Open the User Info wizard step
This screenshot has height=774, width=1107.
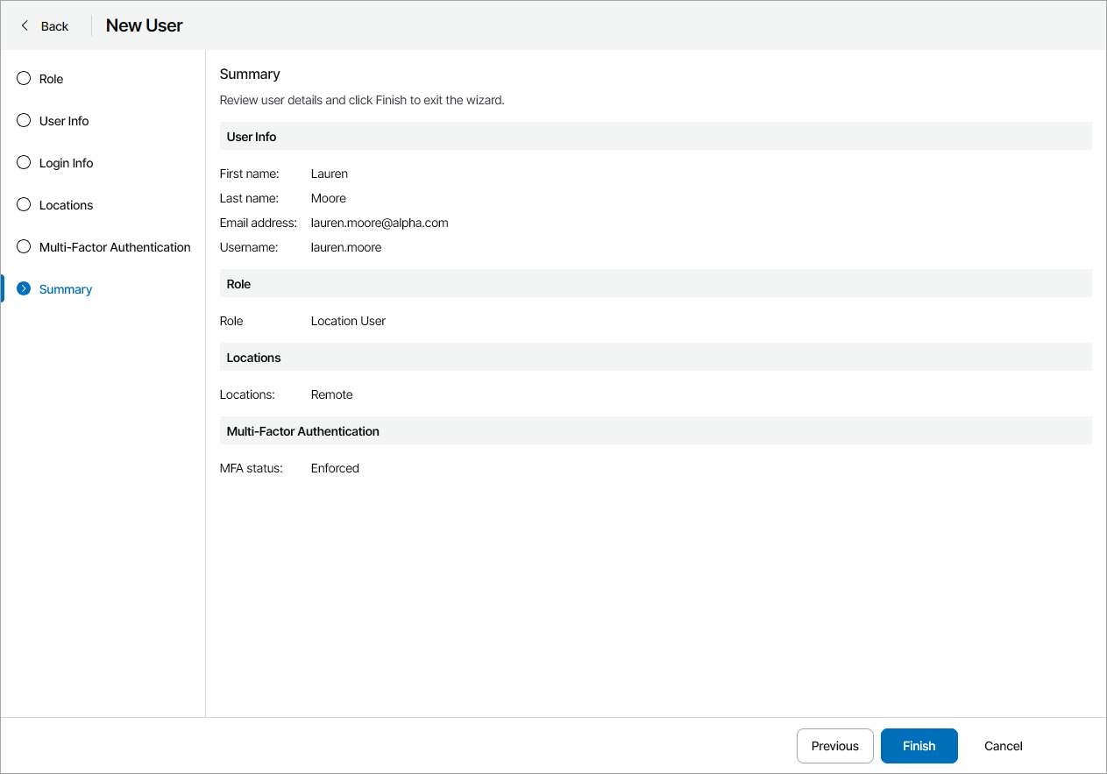coord(65,120)
